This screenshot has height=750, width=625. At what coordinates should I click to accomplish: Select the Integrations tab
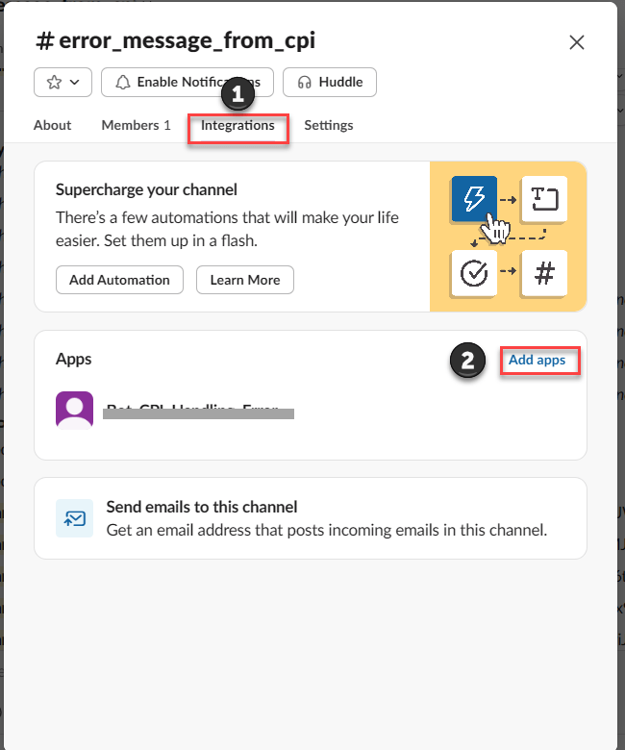pyautogui.click(x=237, y=125)
